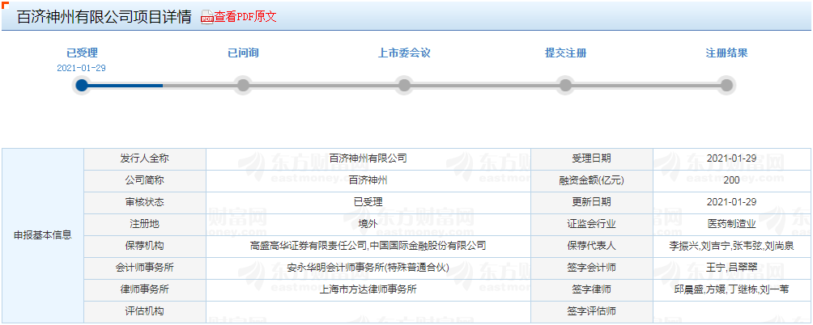Click the financing amount value 200
The image size is (813, 325).
(731, 180)
